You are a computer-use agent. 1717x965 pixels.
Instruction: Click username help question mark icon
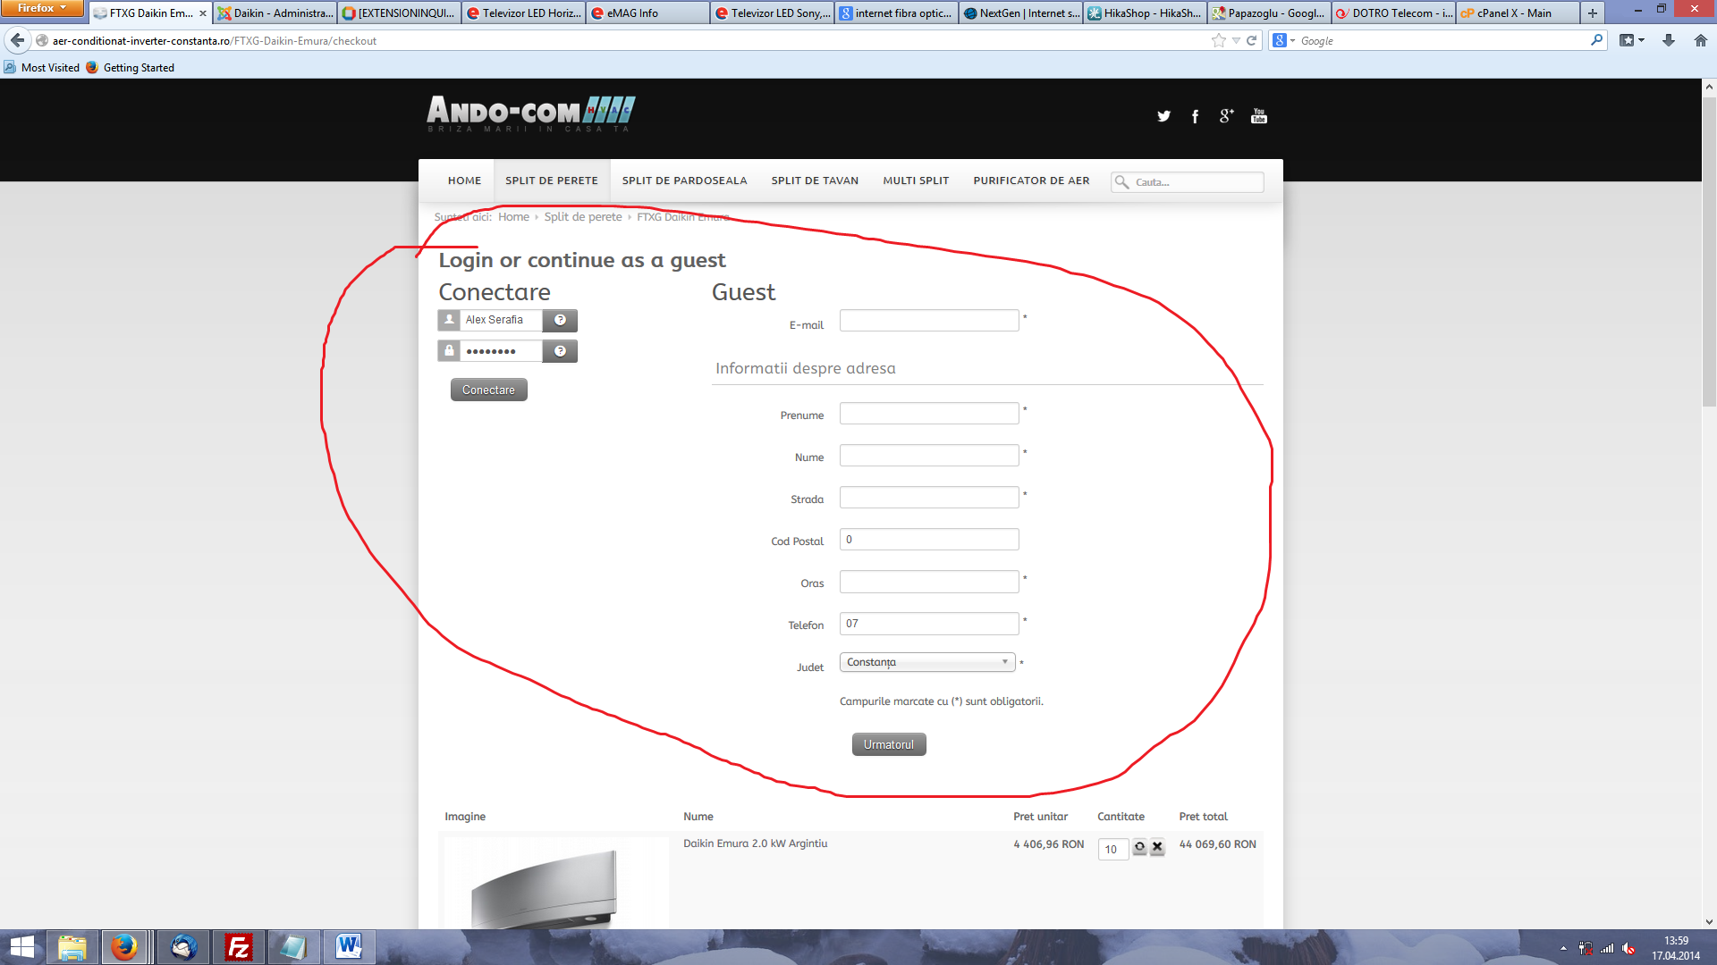pos(560,320)
